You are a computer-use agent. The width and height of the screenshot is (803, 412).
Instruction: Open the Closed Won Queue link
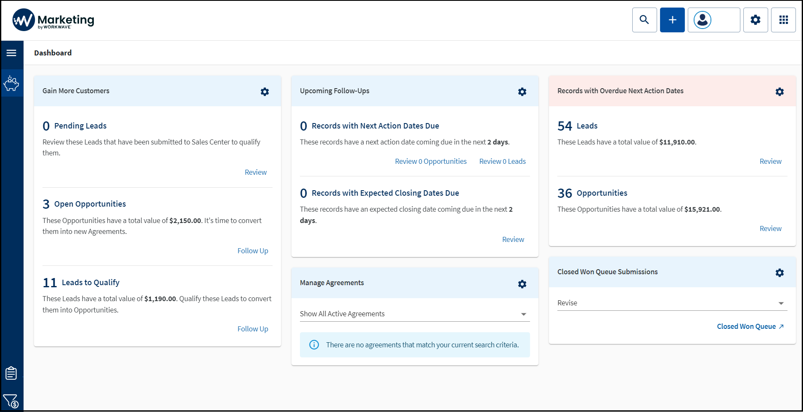pyautogui.click(x=750, y=326)
